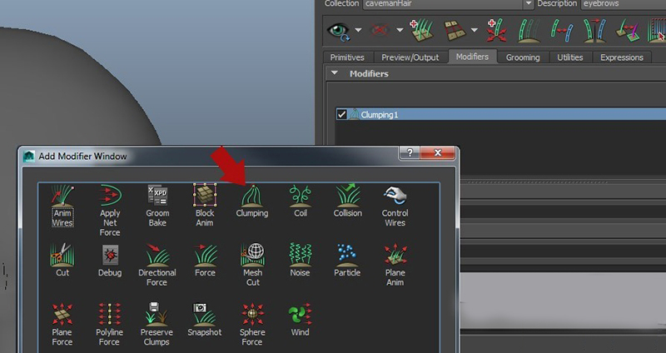Click the eye Update Preview icon

point(339,31)
